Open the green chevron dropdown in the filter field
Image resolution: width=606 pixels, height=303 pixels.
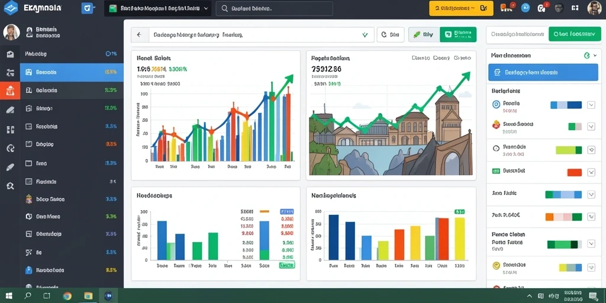[x=365, y=35]
